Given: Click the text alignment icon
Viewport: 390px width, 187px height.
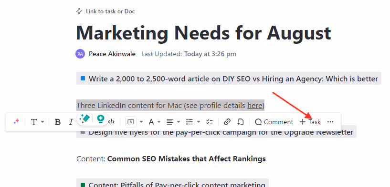Looking at the screenshot, I should (x=170, y=122).
